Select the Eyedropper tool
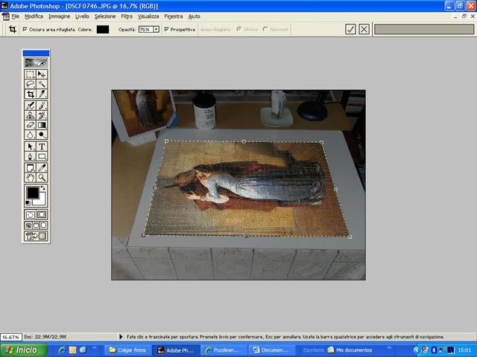Viewport: 477px width, 357px height. (42, 168)
